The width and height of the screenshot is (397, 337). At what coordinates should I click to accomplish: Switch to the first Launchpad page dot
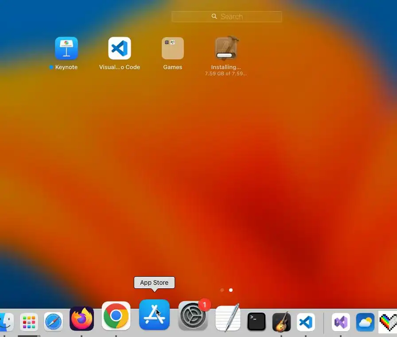222,290
